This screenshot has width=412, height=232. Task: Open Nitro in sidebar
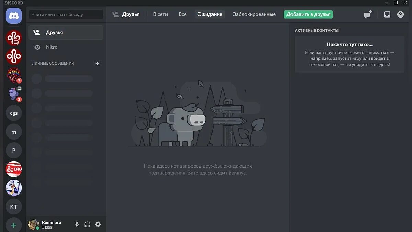pos(66,47)
